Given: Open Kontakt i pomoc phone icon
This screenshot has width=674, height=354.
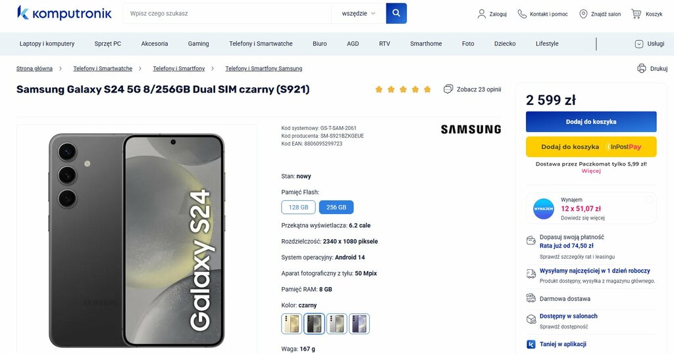Looking at the screenshot, I should click(x=522, y=14).
